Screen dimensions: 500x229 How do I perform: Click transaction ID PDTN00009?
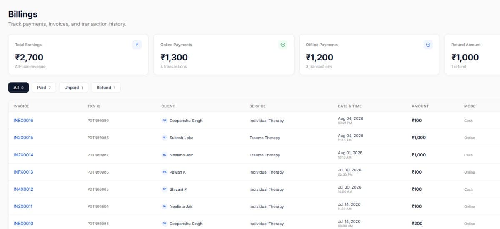pos(98,121)
